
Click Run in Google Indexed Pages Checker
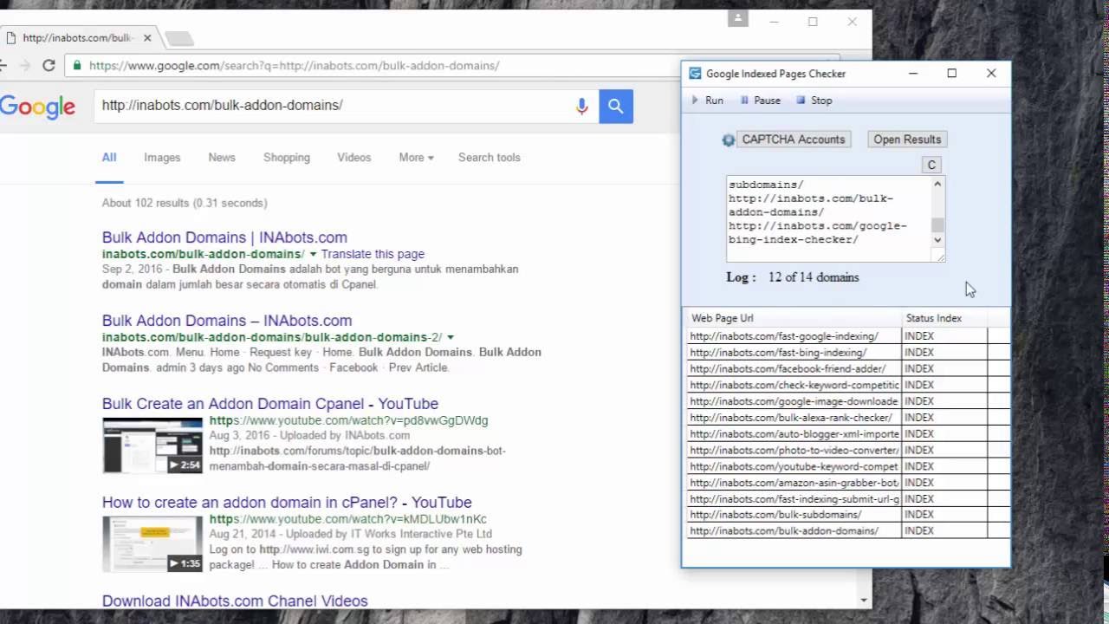[708, 101]
